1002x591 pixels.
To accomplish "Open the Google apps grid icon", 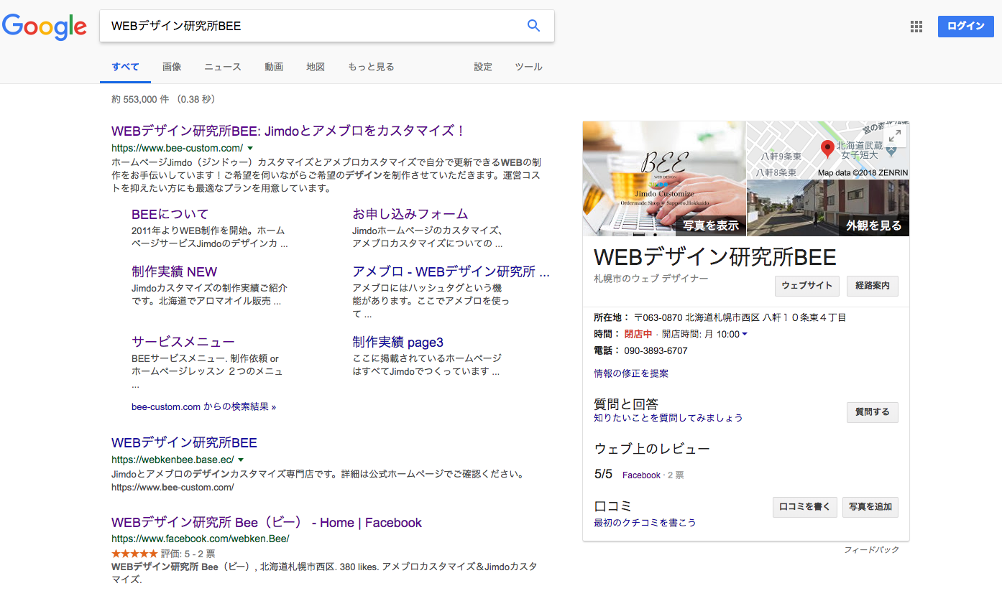I will 916,27.
